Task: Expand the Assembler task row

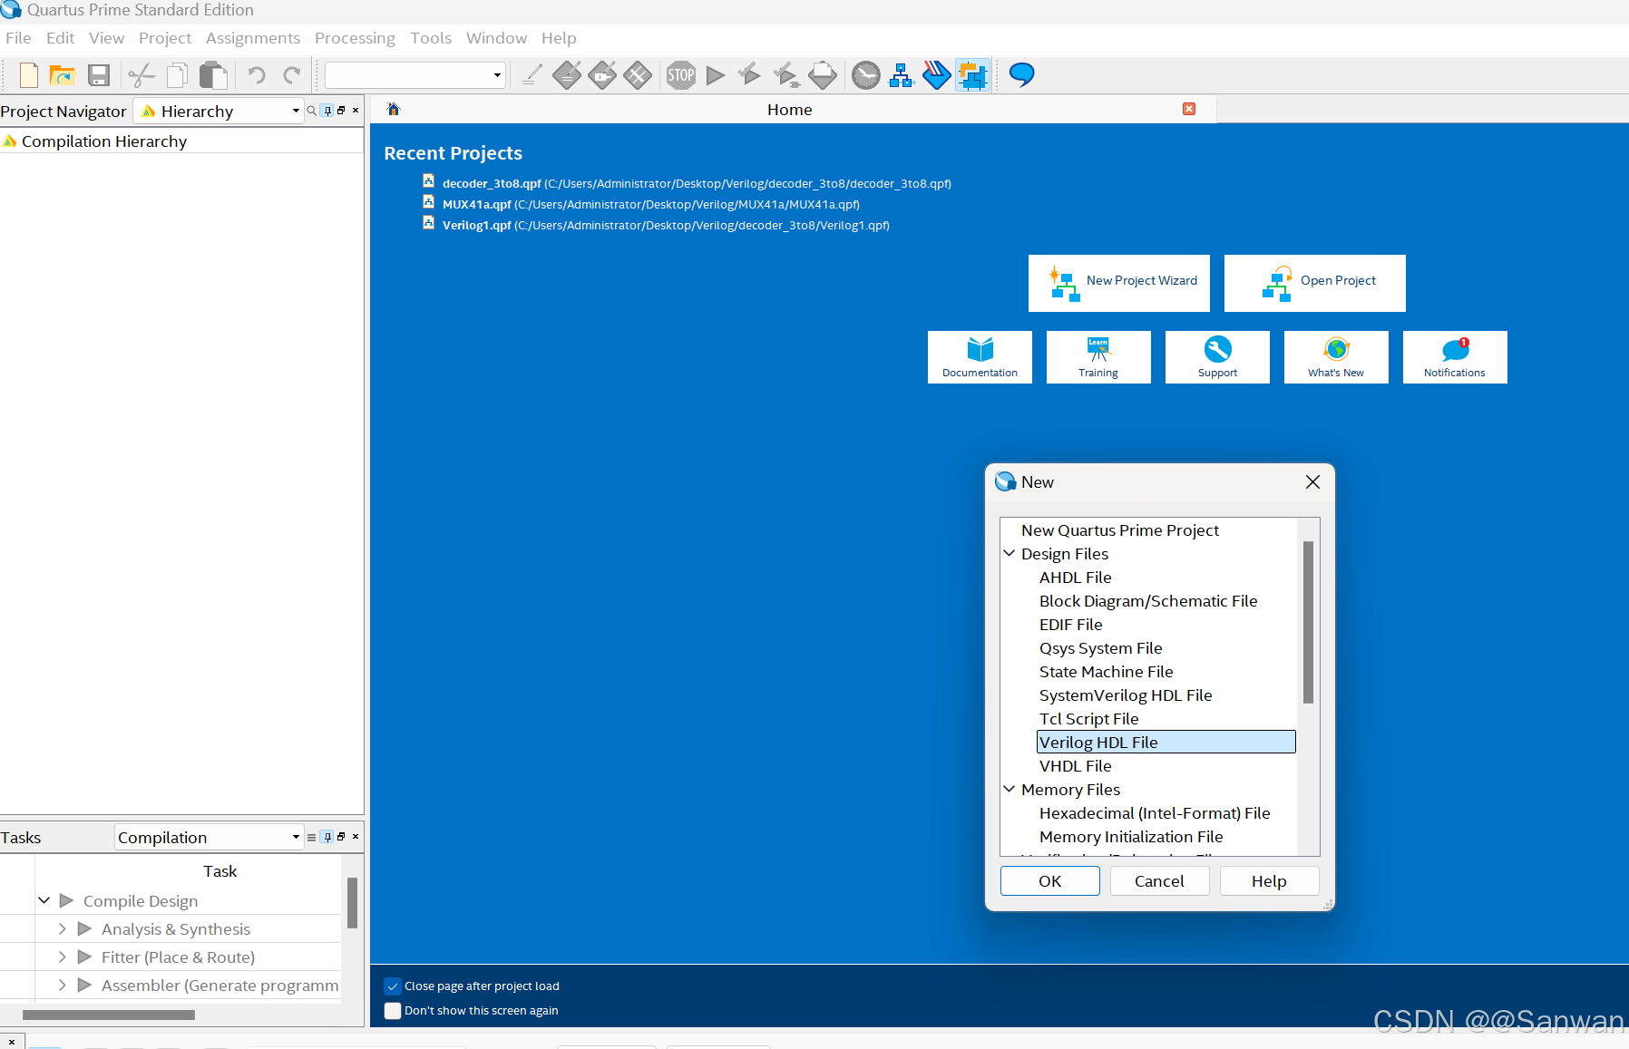Action: pyautogui.click(x=62, y=985)
